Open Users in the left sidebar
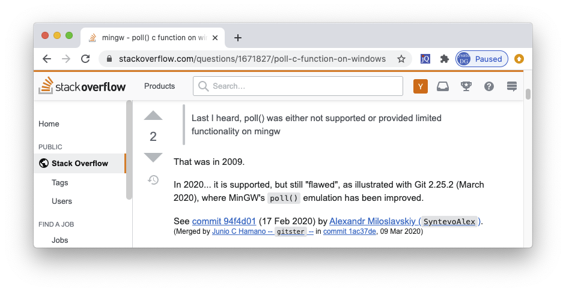Image resolution: width=566 pixels, height=292 pixels. (x=62, y=201)
